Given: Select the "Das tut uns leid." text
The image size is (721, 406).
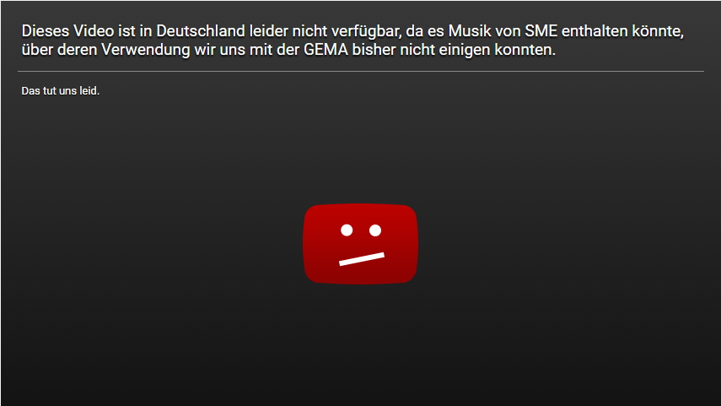Looking at the screenshot, I should point(60,90).
